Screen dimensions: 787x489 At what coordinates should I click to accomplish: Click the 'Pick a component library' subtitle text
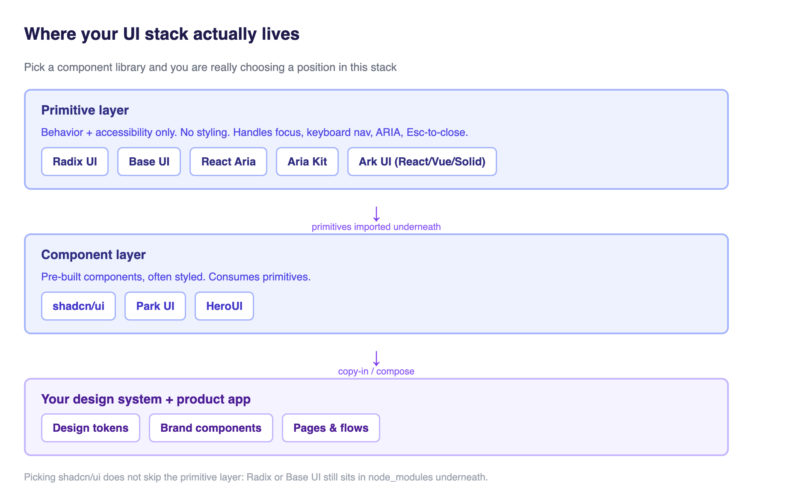pyautogui.click(x=210, y=68)
